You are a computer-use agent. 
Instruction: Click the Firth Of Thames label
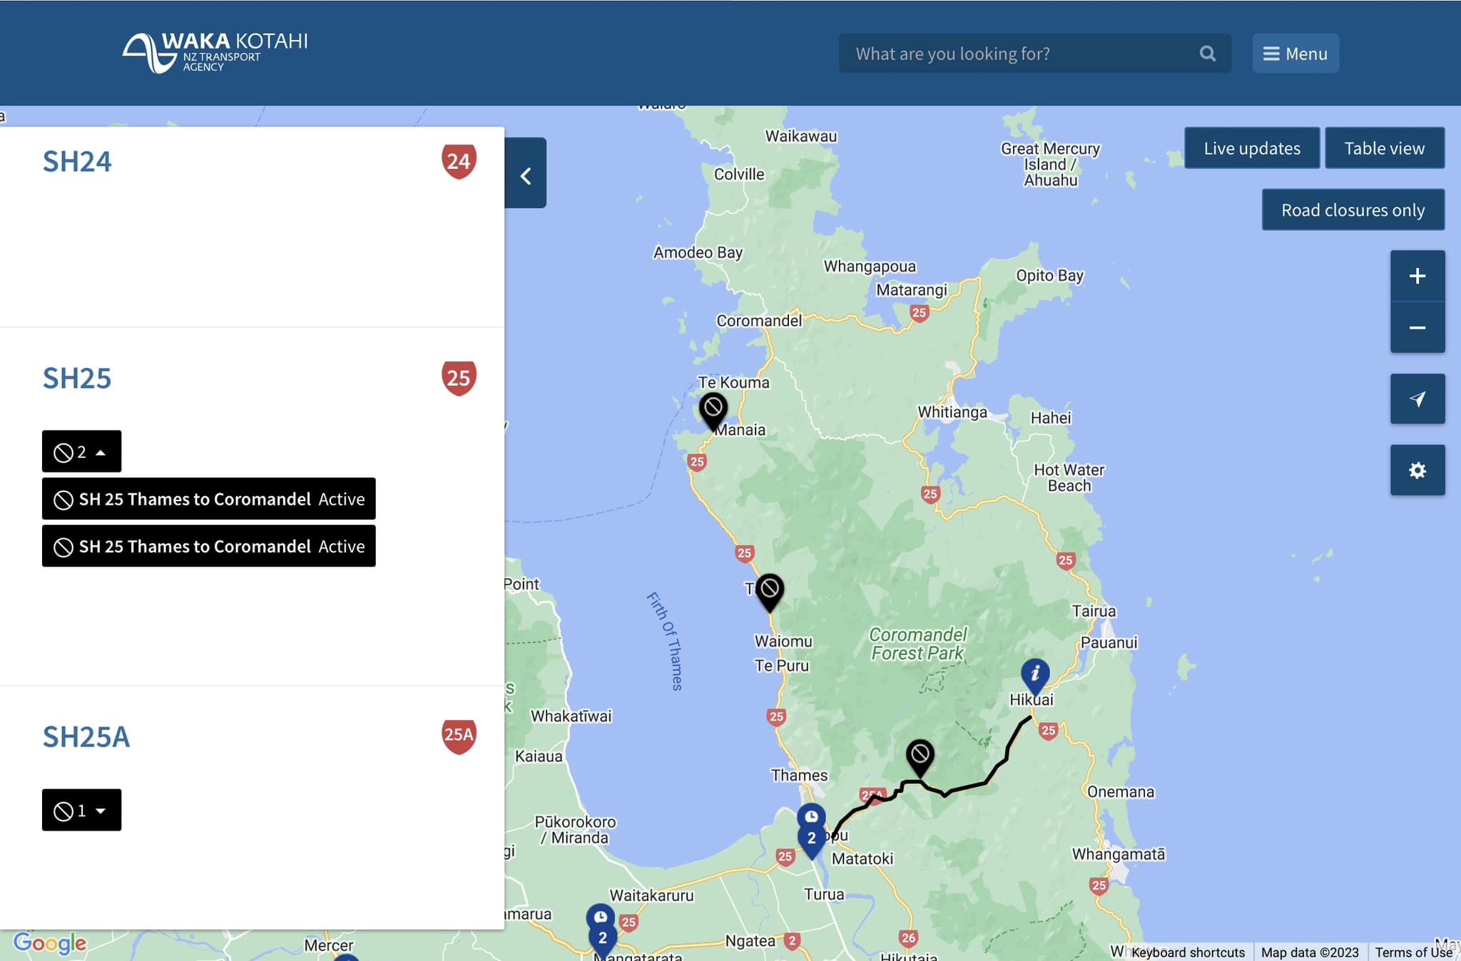(665, 640)
